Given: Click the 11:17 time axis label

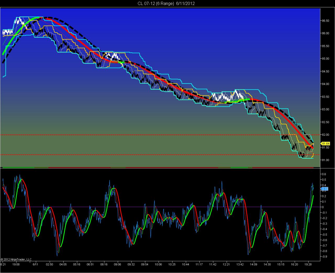Looking at the screenshot, I should 199,264.
